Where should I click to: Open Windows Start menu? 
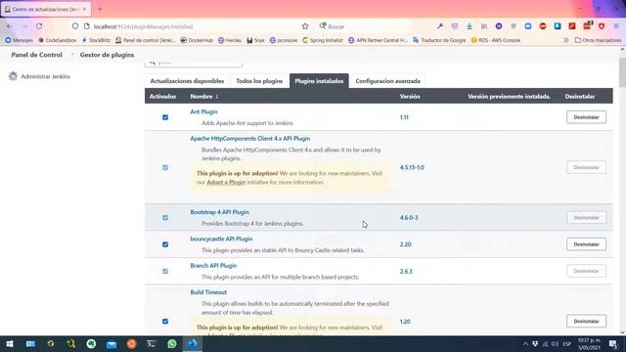(10, 343)
